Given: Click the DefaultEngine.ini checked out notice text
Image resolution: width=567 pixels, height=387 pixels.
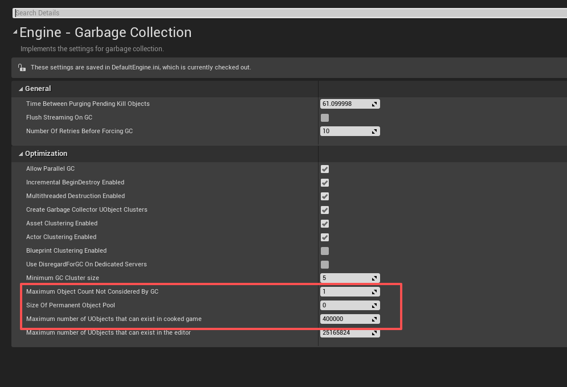Looking at the screenshot, I should click(x=141, y=68).
